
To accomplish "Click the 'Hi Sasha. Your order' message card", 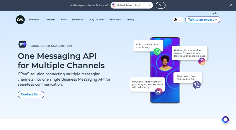I will 148,46.
